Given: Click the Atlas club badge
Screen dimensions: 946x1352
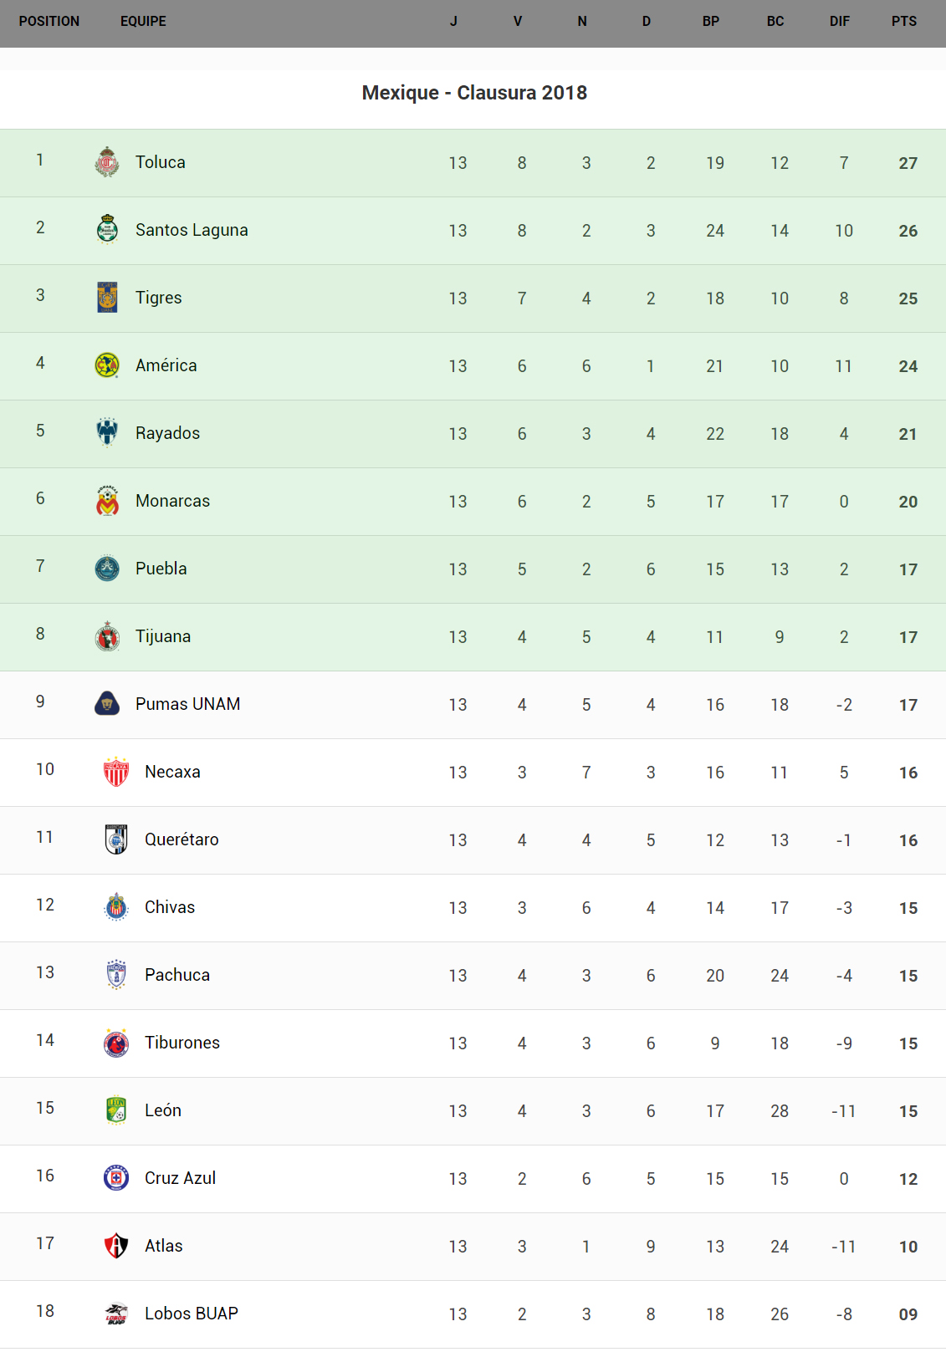Looking at the screenshot, I should point(116,1245).
